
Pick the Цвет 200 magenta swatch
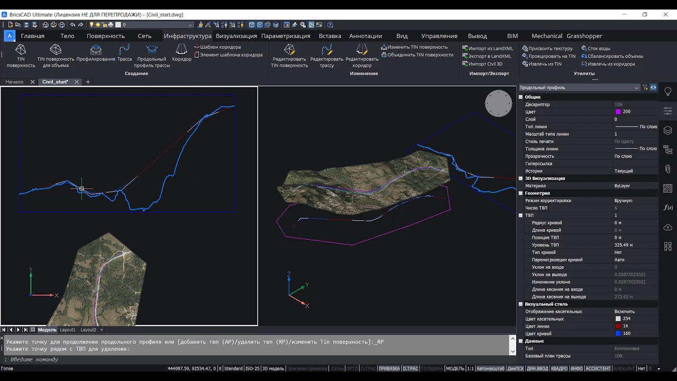pos(618,112)
